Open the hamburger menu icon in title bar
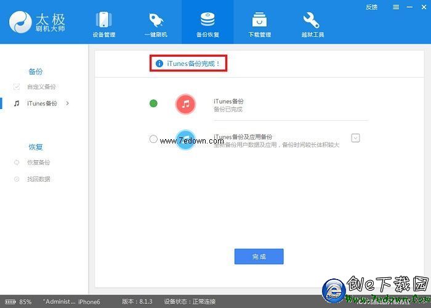The height and width of the screenshot is (308, 431). (x=396, y=7)
